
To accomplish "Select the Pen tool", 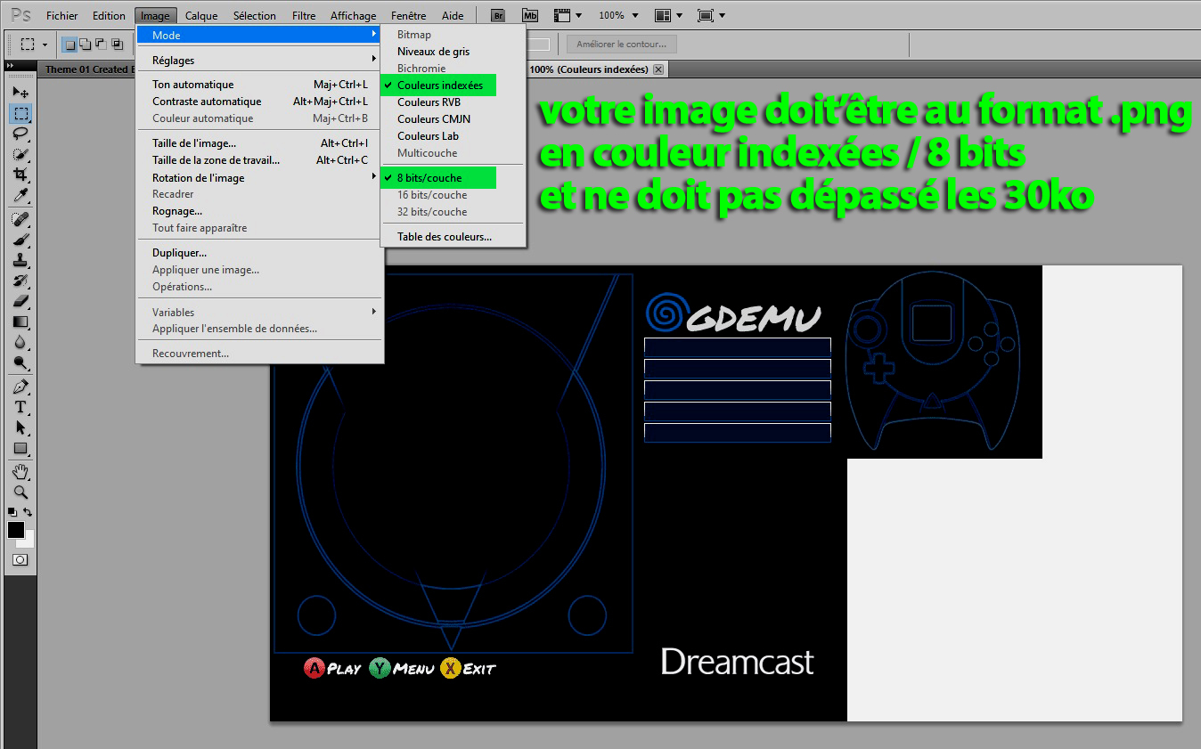I will coord(20,387).
